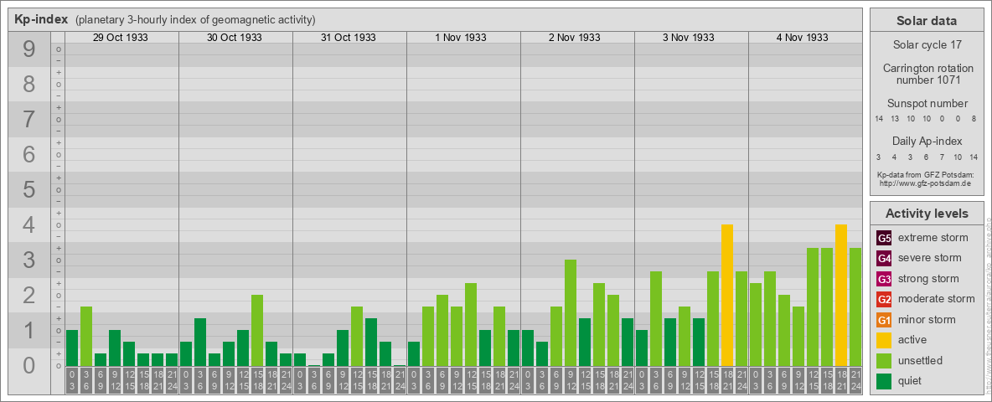Click the sunspot number value 13

(x=895, y=119)
